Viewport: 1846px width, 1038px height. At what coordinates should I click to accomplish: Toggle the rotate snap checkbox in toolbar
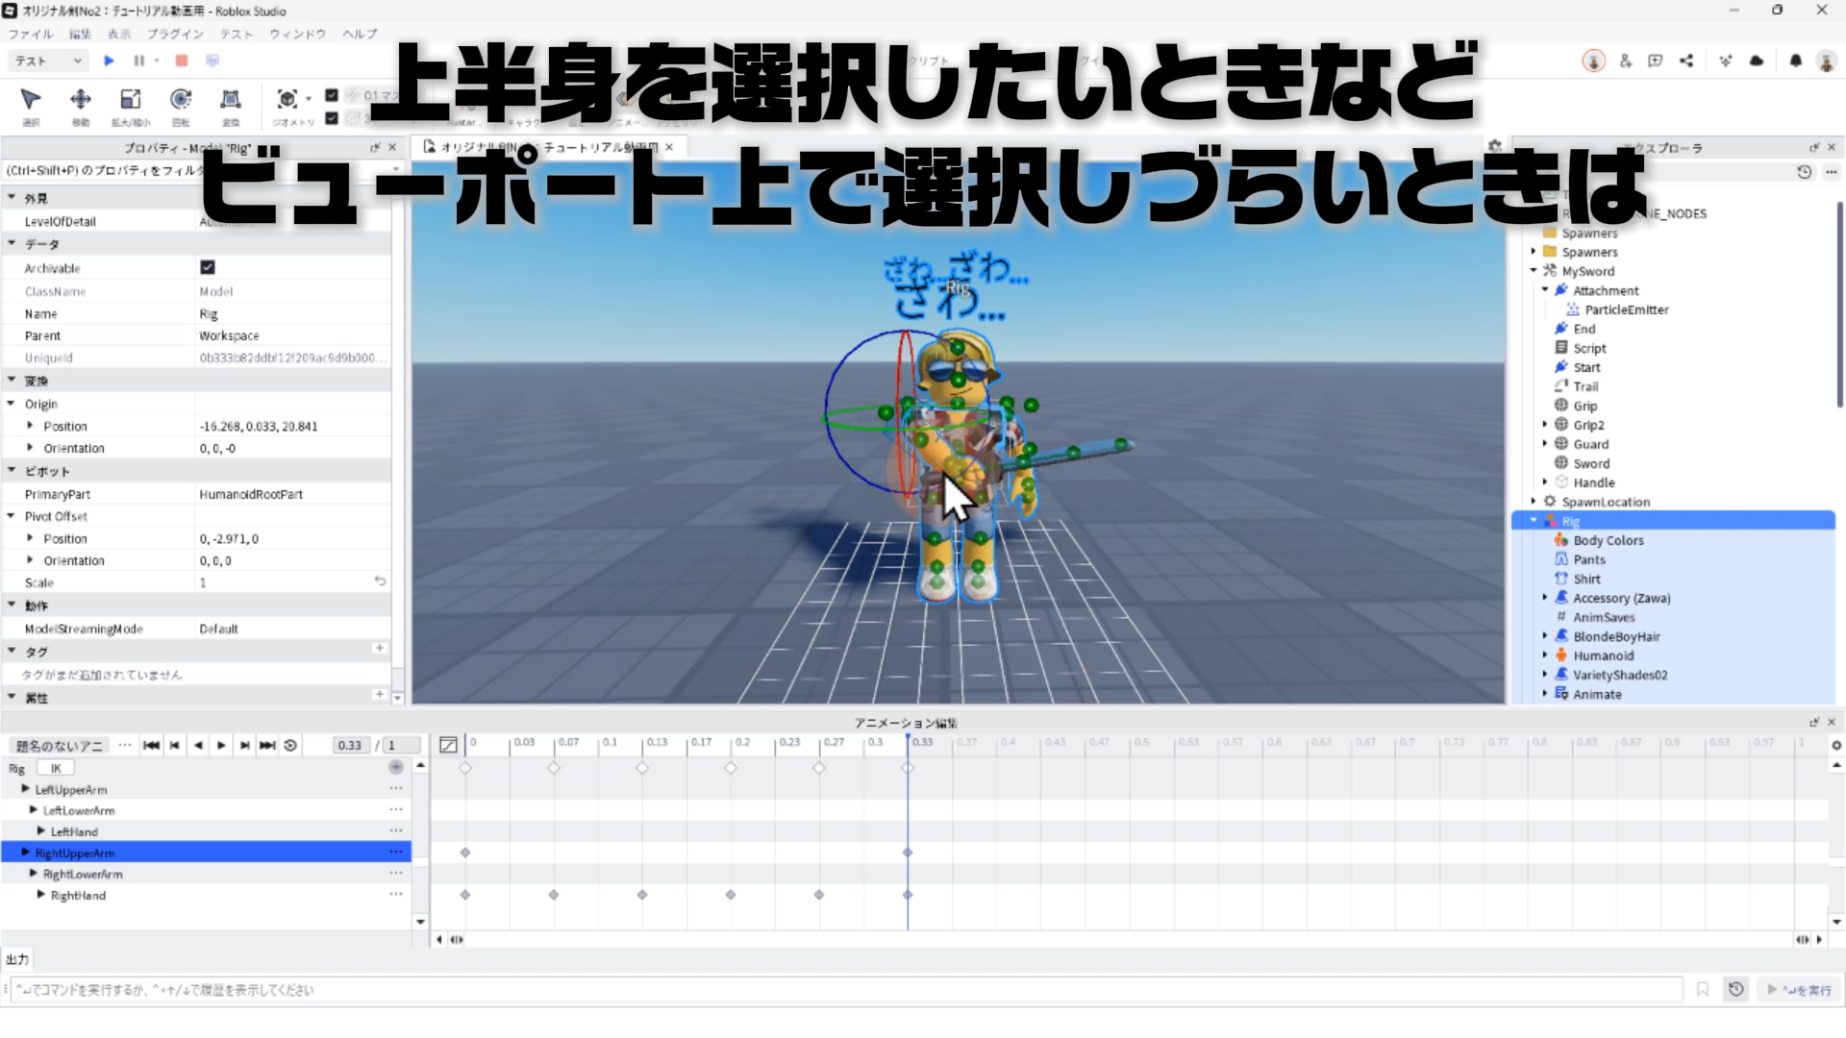click(x=332, y=118)
